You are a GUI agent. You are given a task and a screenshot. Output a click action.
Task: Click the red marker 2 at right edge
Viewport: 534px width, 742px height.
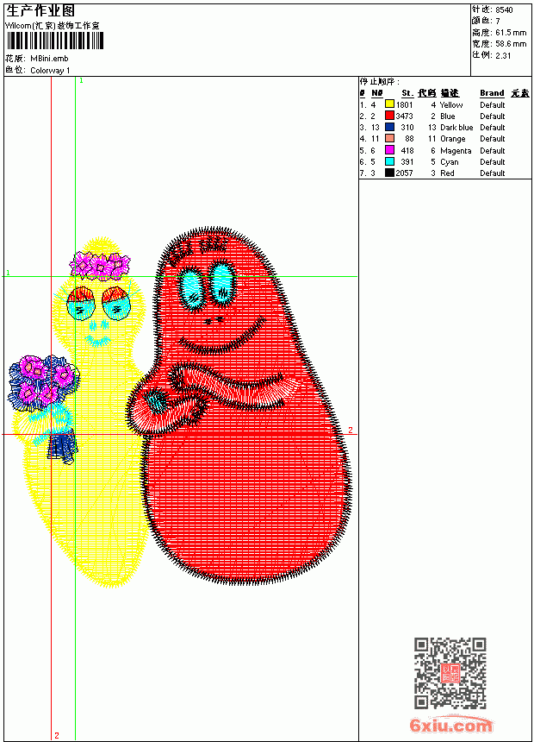click(x=351, y=430)
